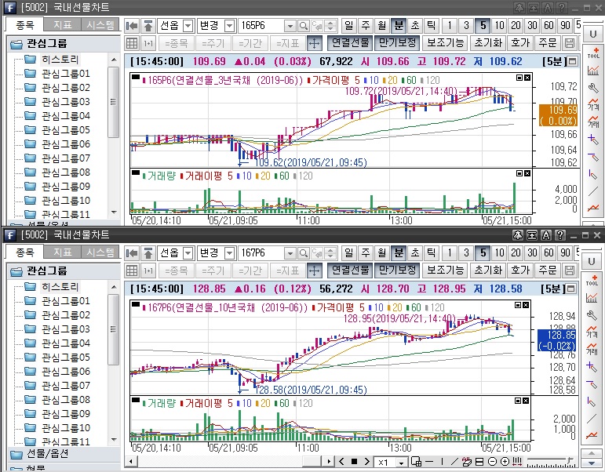Switch to 지표 tab in upper sidebar
Screen dimensions: 605x472
(61, 24)
